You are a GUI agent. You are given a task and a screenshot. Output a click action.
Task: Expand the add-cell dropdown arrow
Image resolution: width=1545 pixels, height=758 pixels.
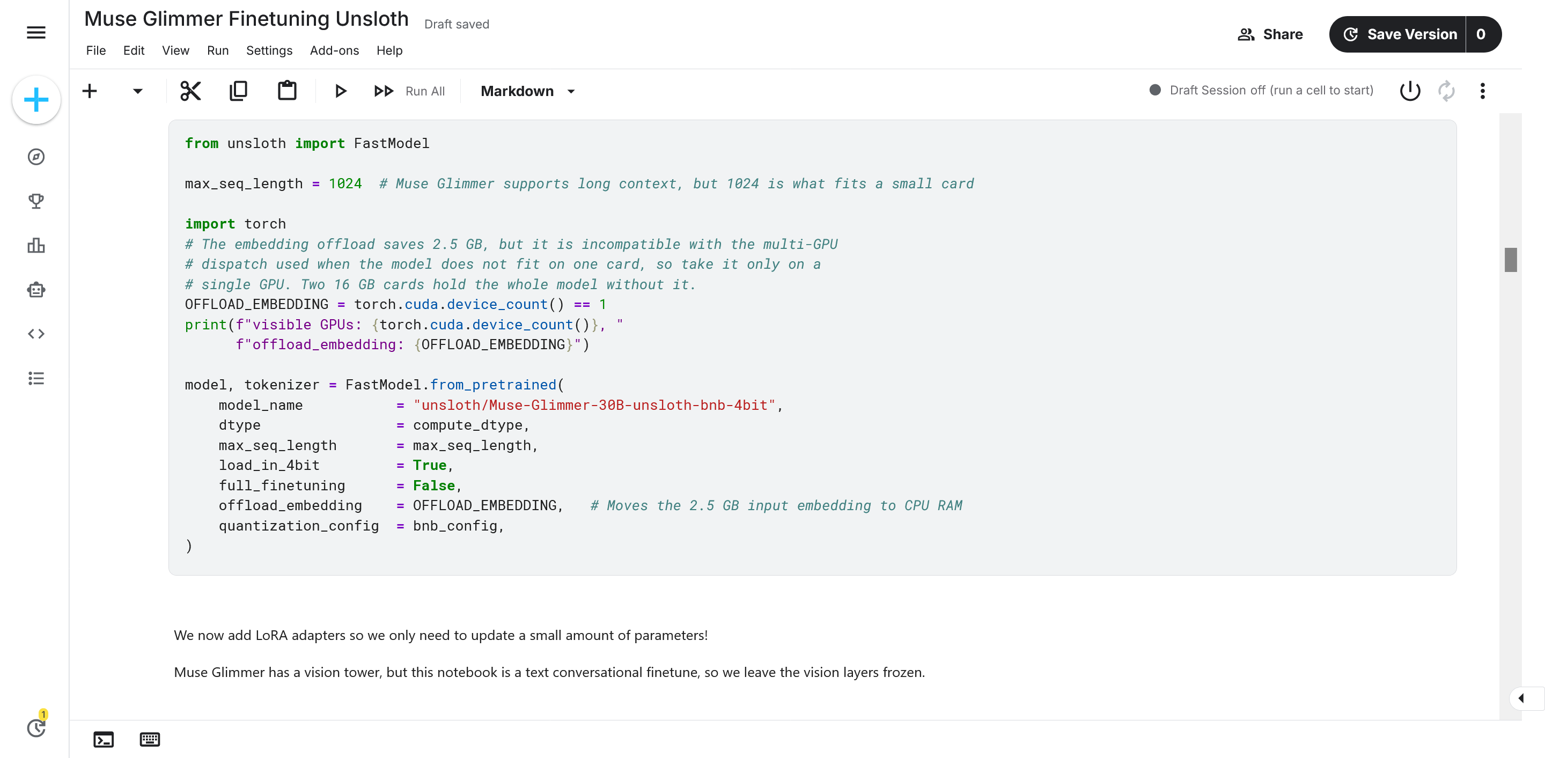pyautogui.click(x=137, y=91)
